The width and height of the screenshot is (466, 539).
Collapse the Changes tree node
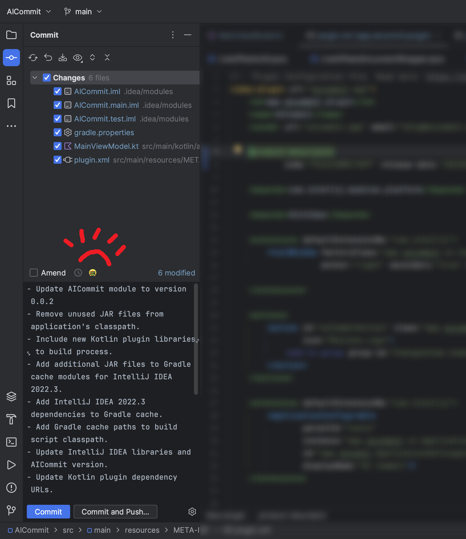point(35,78)
